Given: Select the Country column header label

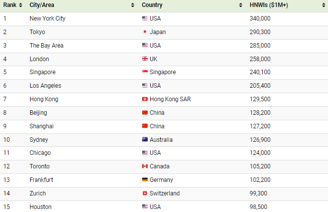Looking at the screenshot, I should [152, 5].
